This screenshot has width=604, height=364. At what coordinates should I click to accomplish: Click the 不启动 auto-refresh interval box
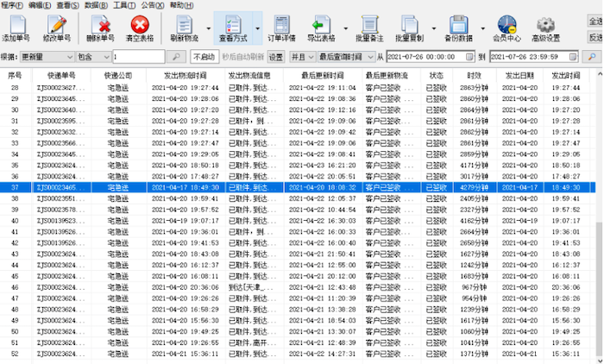pyautogui.click(x=204, y=57)
